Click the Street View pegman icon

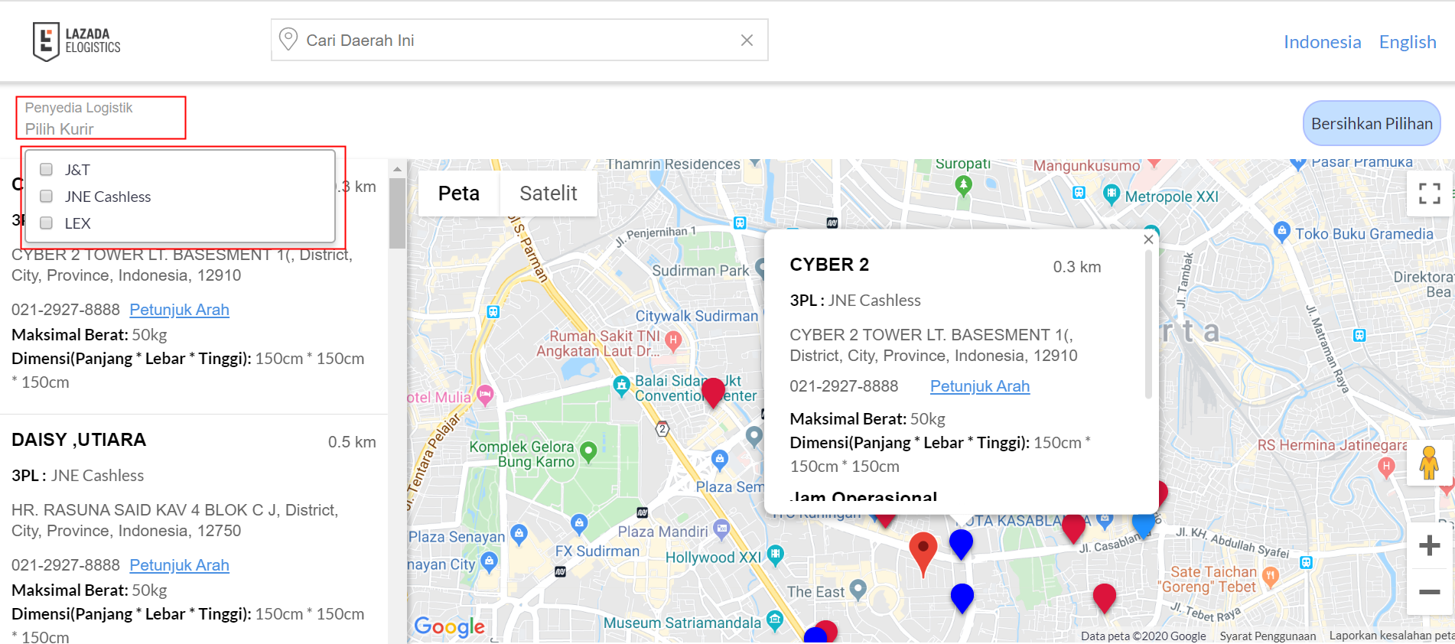tap(1428, 463)
